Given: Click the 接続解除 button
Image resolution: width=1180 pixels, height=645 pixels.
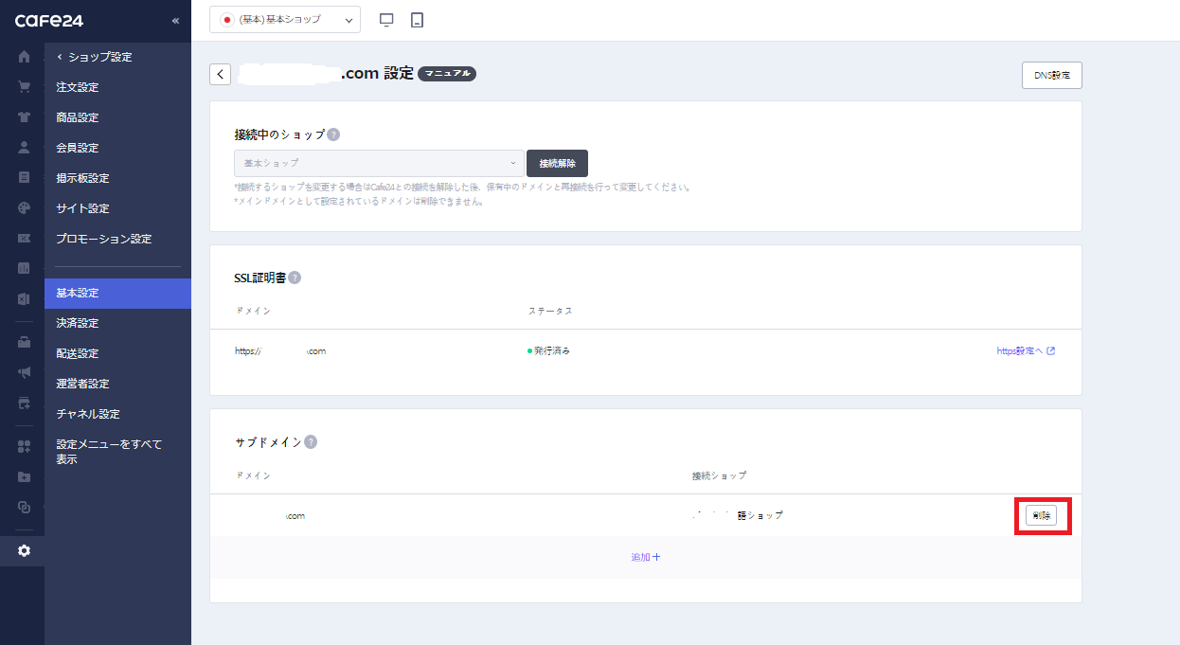Looking at the screenshot, I should point(557,163).
